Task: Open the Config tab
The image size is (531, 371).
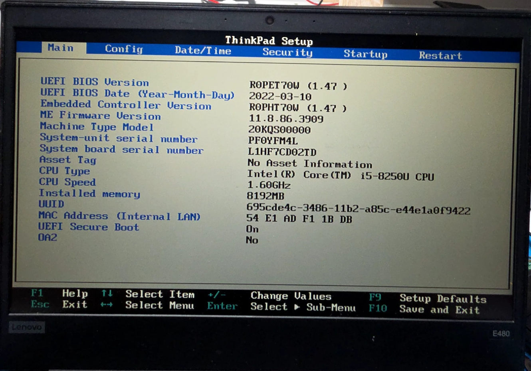Action: [124, 49]
